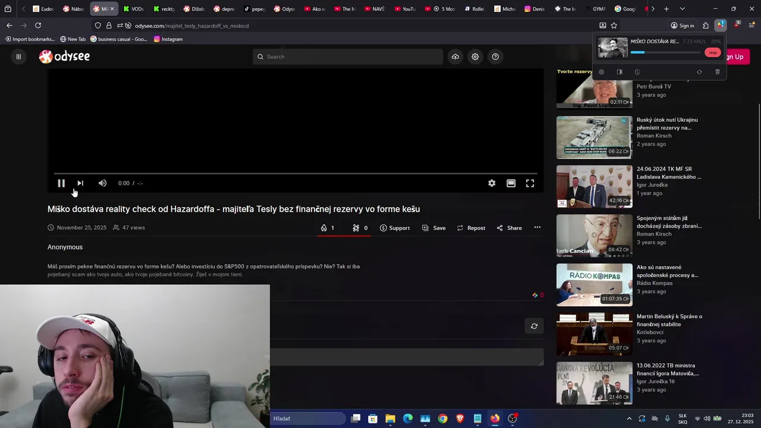761x428 pixels.
Task: Open video 'Ruský útok nutí Ukrajinu' thumbnail
Action: [x=594, y=137]
